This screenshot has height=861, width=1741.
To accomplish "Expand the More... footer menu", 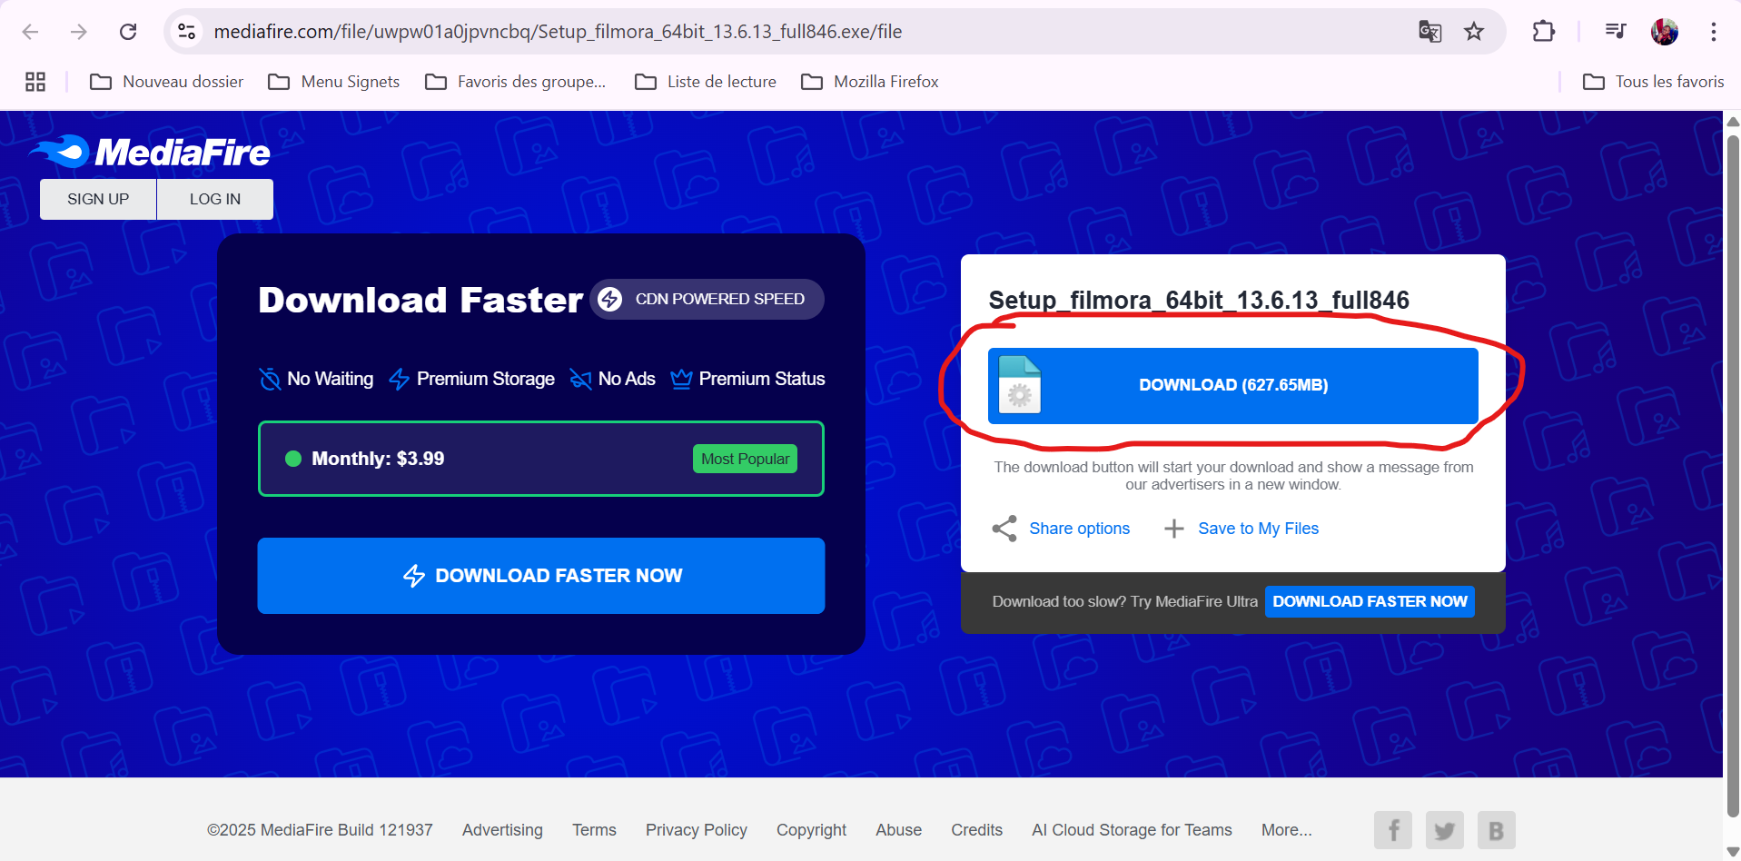I will click(1286, 830).
